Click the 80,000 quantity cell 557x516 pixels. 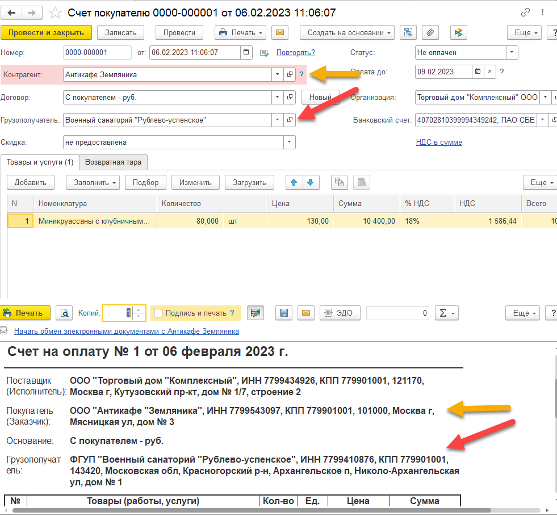pyautogui.click(x=190, y=221)
